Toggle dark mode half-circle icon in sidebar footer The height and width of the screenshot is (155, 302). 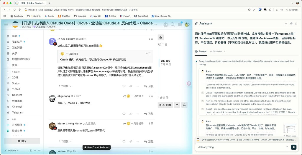[31, 150]
